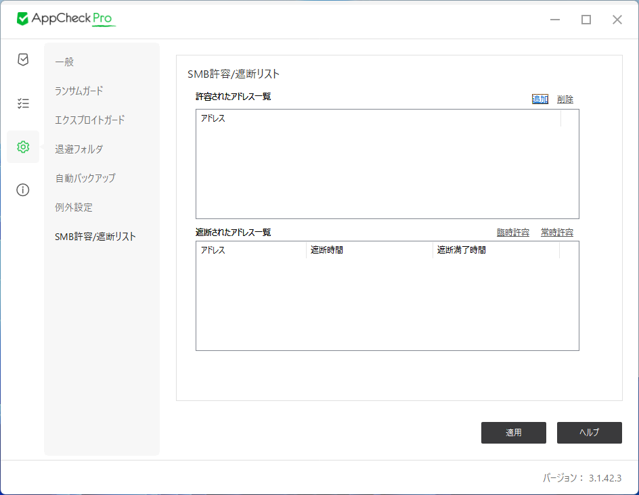Open the information icon in sidebar
This screenshot has height=495, width=639.
coord(22,190)
